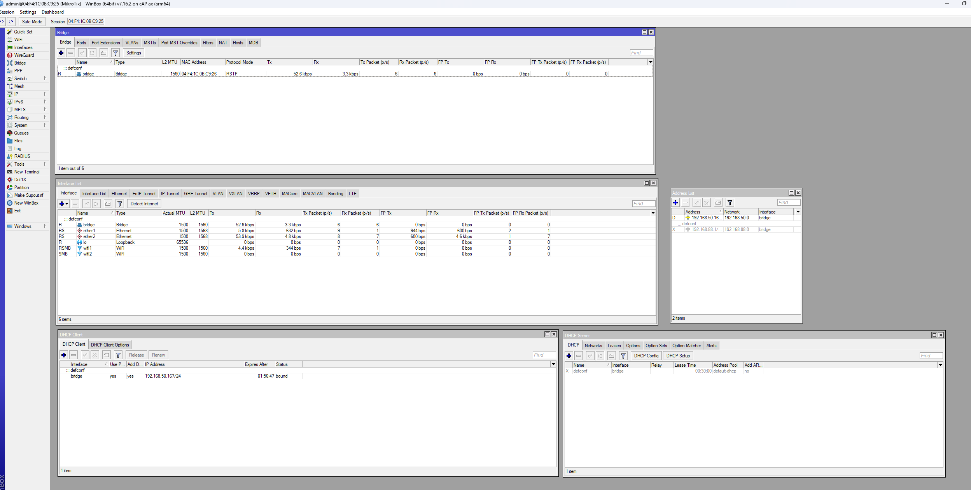Viewport: 971px width, 490px height.
Task: Open the column selector dropdown in Bridge window
Action: [x=650, y=62]
